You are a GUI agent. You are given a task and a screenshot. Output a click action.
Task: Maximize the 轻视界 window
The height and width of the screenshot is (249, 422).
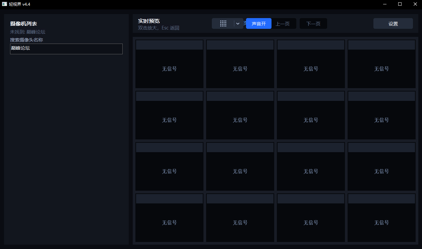click(400, 4)
